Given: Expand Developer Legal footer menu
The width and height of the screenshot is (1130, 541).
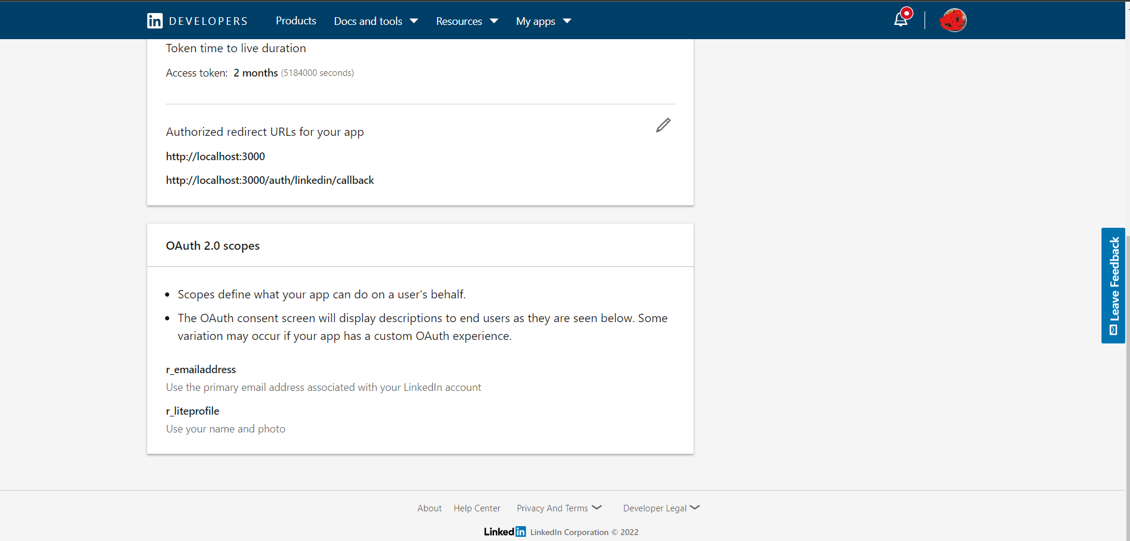Looking at the screenshot, I should click(661, 508).
